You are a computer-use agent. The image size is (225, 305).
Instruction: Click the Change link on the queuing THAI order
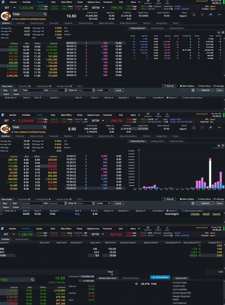[195, 214]
